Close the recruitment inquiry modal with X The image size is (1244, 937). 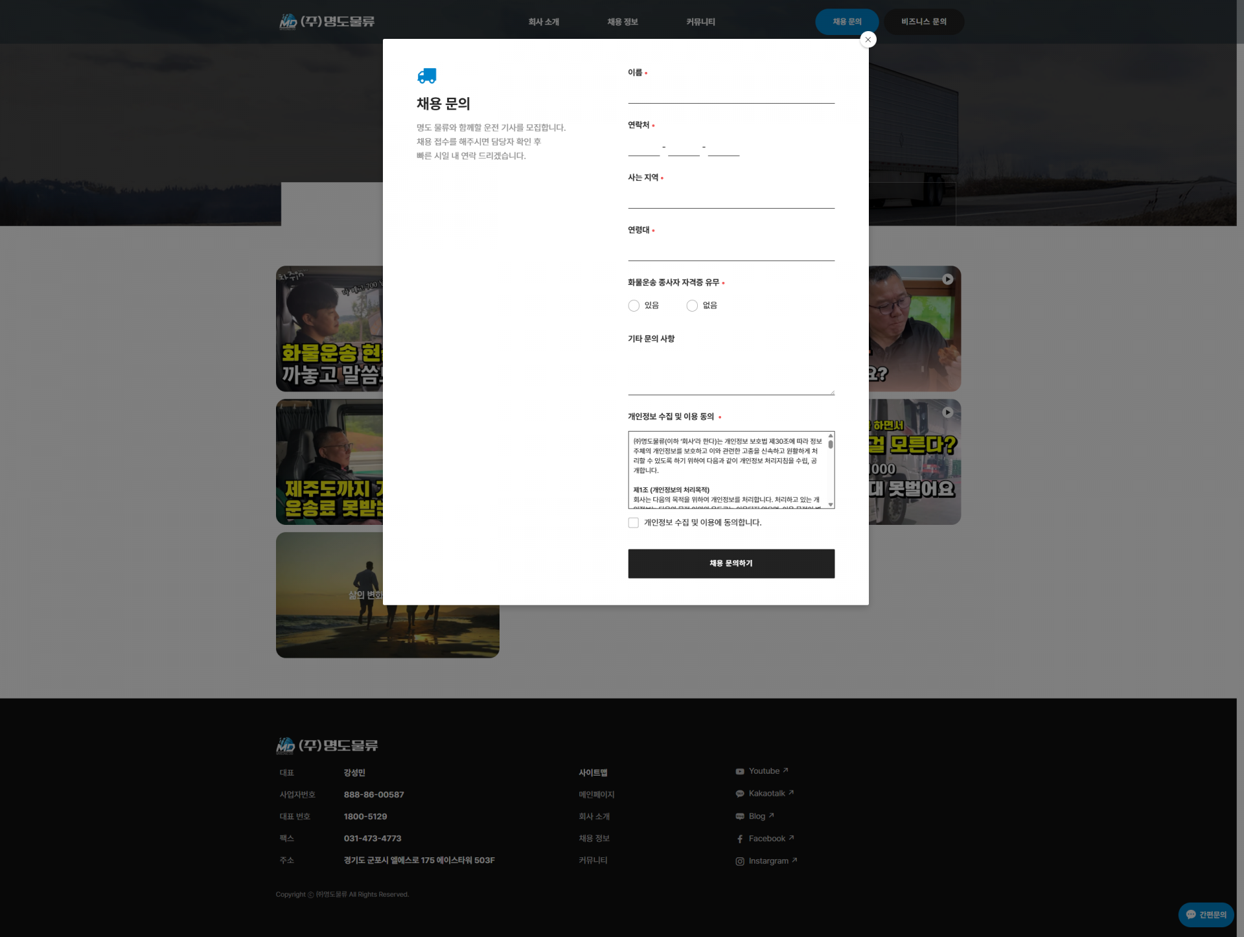868,40
